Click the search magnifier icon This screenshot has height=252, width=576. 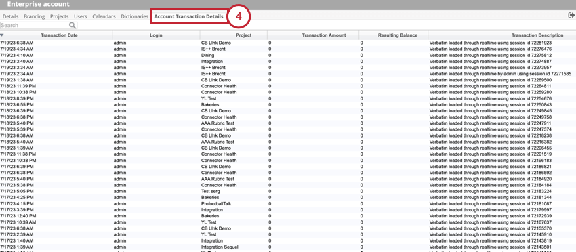(x=73, y=25)
